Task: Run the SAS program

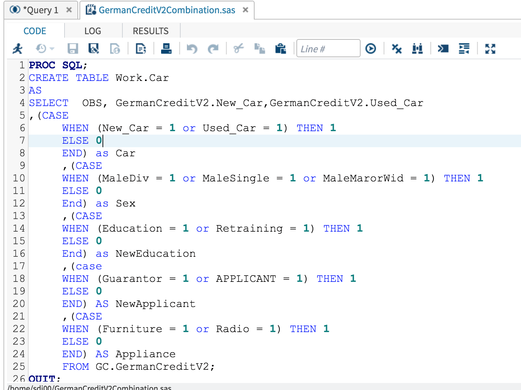Action: tap(17, 48)
